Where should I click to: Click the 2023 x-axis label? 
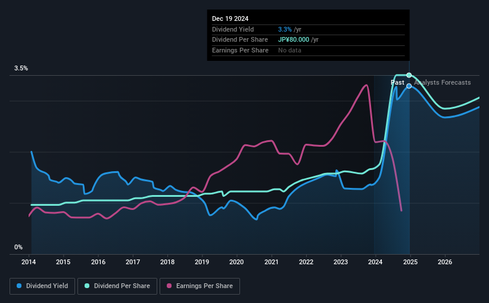(x=341, y=262)
